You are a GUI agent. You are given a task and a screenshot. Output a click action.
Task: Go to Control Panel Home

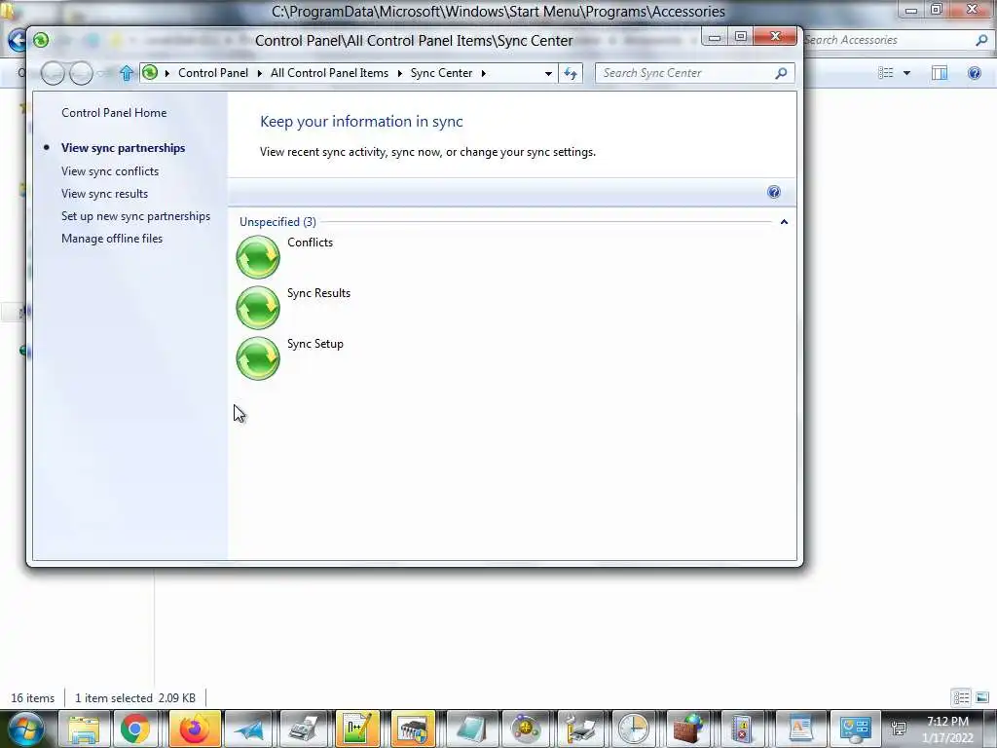pyautogui.click(x=115, y=113)
